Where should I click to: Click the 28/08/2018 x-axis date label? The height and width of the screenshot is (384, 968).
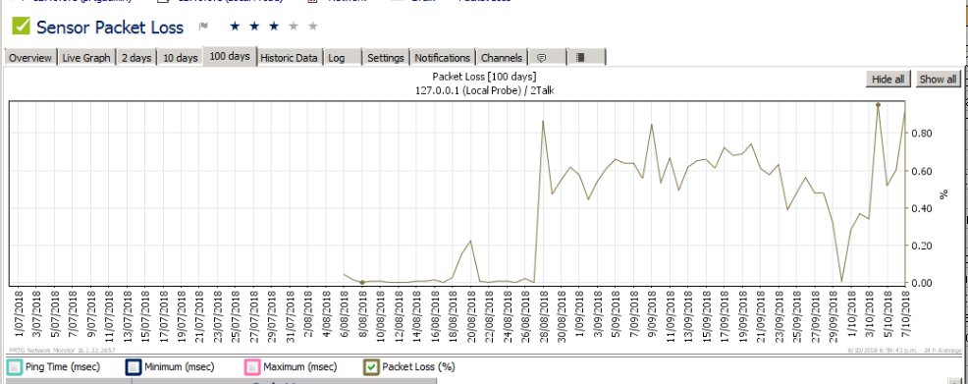[x=543, y=316]
